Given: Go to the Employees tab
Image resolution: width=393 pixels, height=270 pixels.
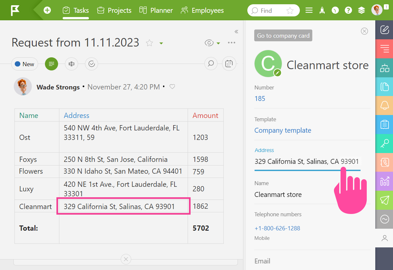Looking at the screenshot, I should [202, 10].
